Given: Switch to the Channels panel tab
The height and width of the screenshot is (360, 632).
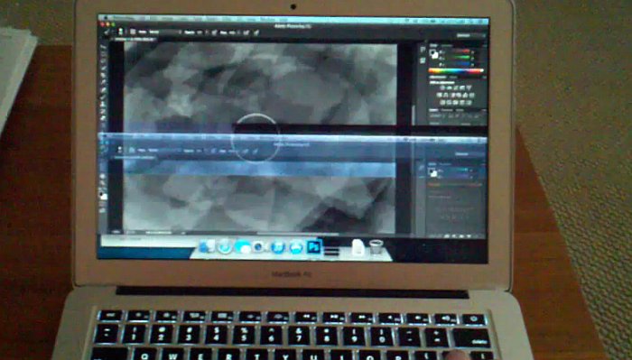Looking at the screenshot, I should (447, 110).
